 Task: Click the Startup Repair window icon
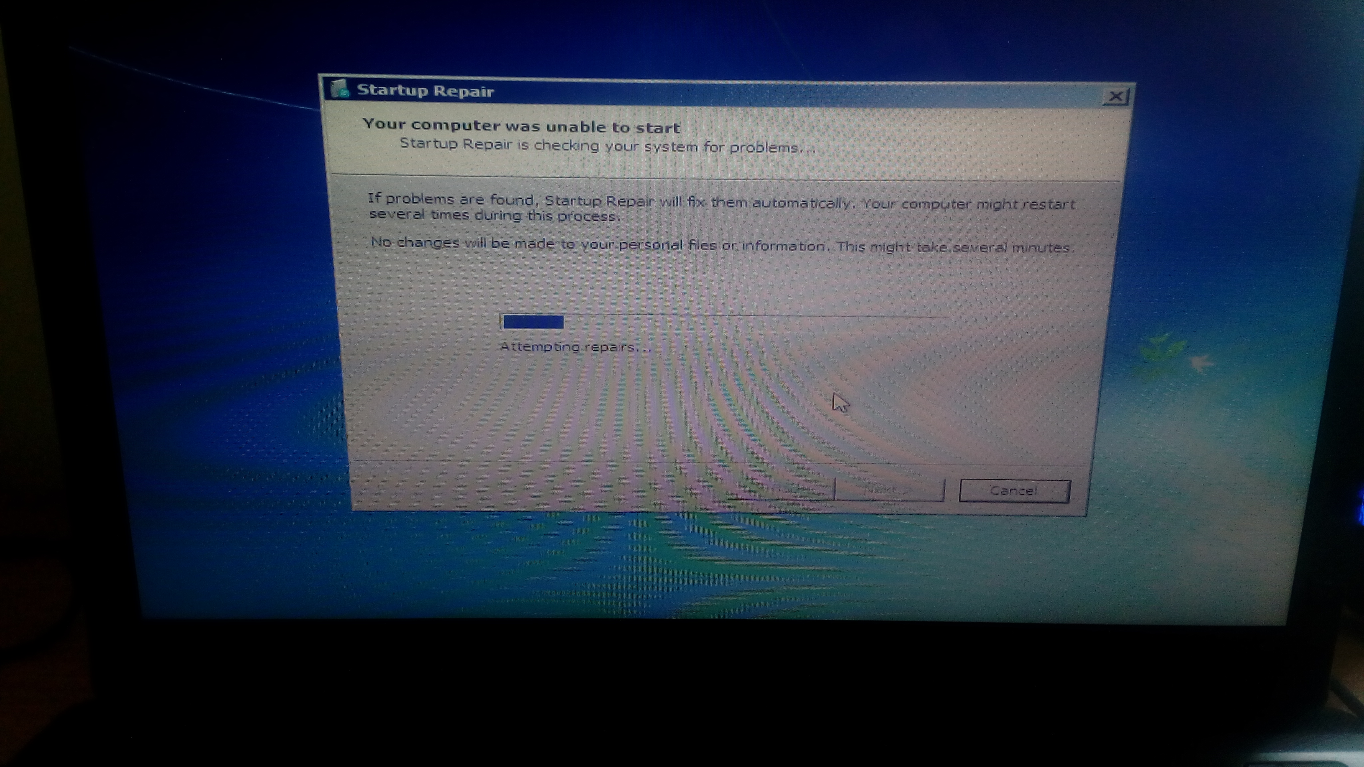[x=338, y=91]
